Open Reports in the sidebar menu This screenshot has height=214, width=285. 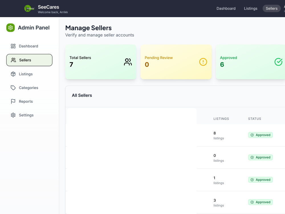pos(29,101)
